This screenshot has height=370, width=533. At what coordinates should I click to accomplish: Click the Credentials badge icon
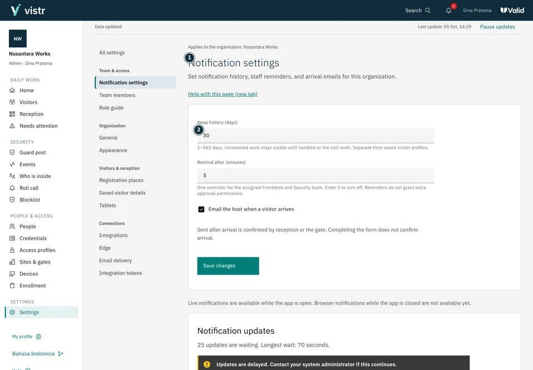[12, 239]
